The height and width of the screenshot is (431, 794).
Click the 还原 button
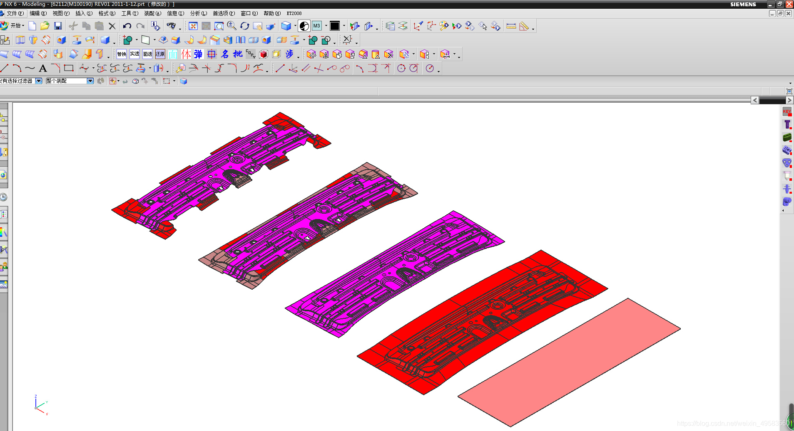[x=160, y=54]
